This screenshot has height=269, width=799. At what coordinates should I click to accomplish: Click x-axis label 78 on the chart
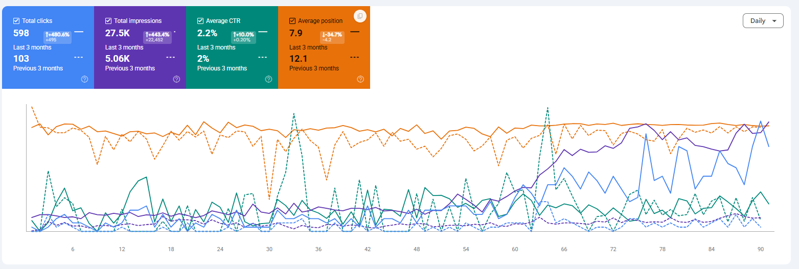click(x=663, y=249)
